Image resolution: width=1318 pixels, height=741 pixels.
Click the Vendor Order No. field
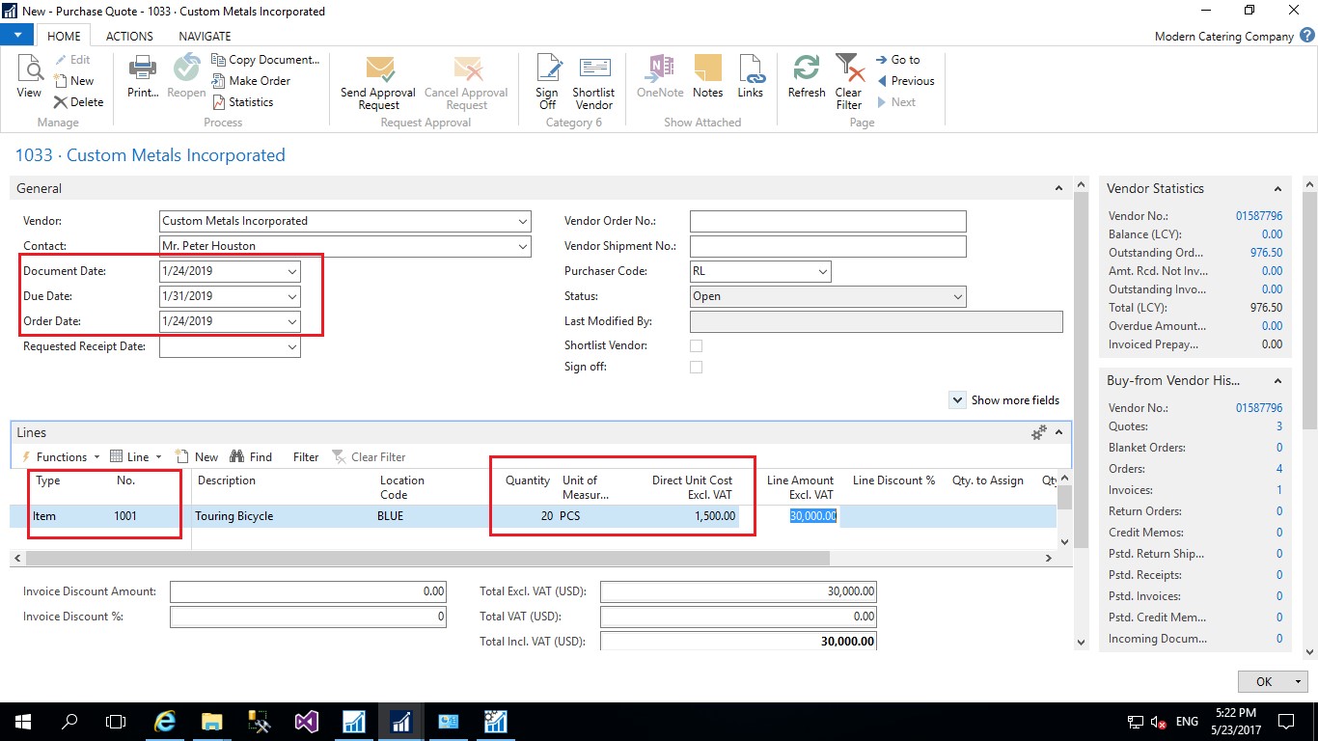click(x=828, y=221)
